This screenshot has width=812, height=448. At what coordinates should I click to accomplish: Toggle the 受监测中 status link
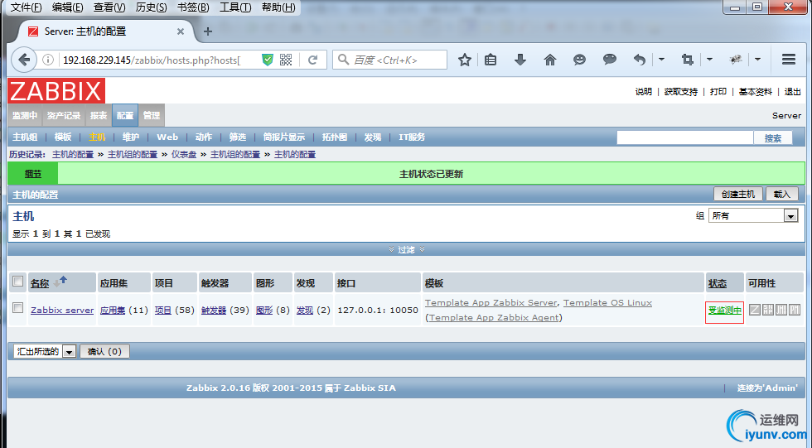[724, 311]
